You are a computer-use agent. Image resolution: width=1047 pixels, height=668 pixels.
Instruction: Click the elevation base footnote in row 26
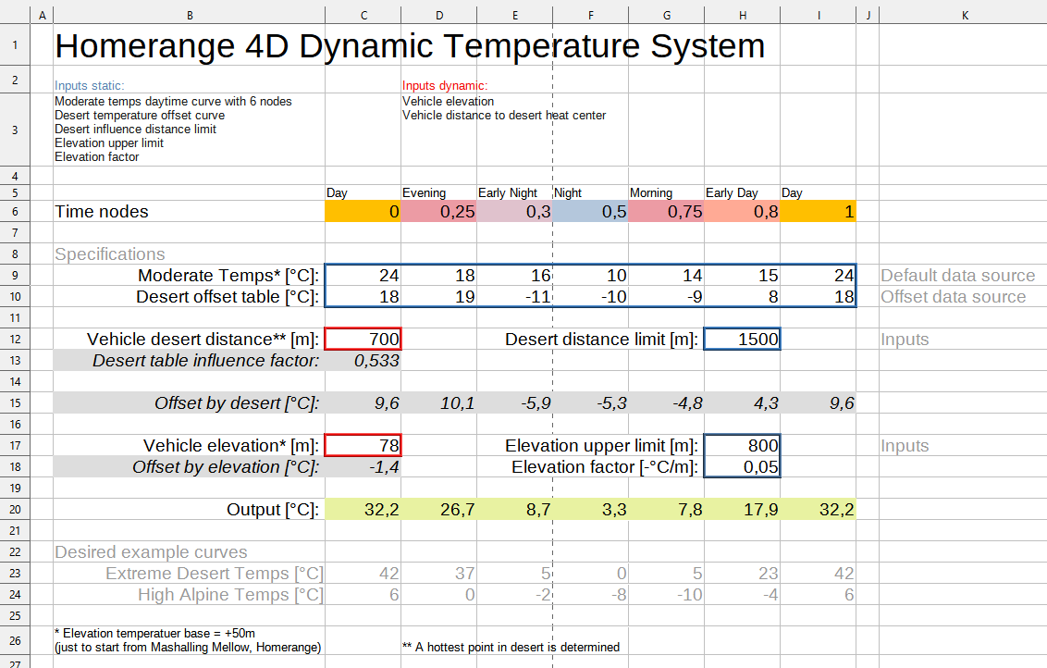[188, 640]
